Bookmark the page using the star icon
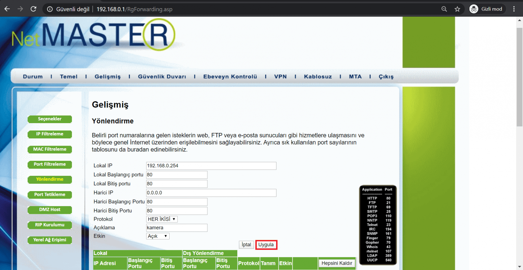 pyautogui.click(x=458, y=9)
